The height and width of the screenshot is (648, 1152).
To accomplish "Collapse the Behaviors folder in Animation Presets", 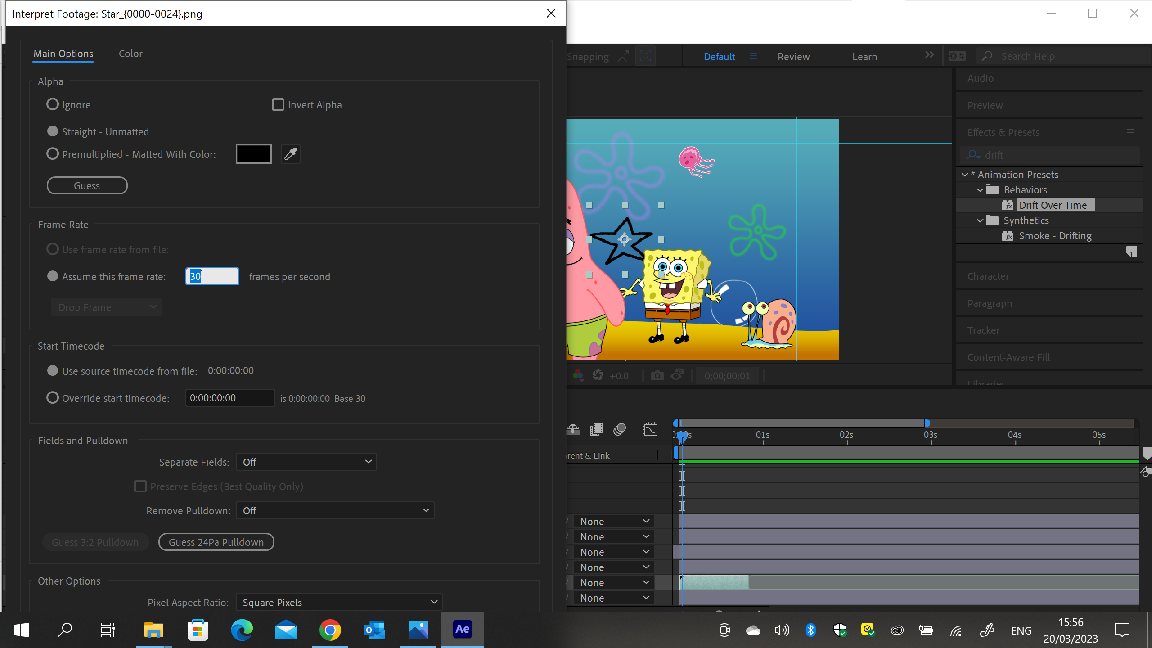I will [981, 189].
